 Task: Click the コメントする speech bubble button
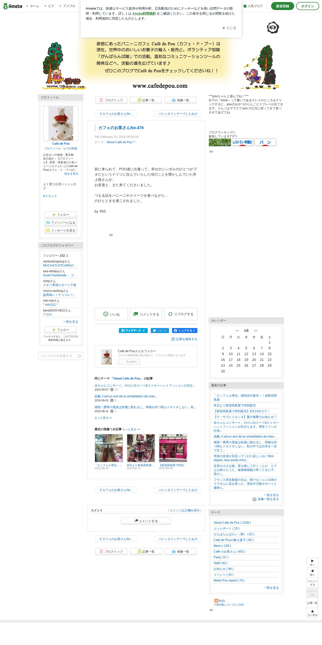[x=146, y=314]
